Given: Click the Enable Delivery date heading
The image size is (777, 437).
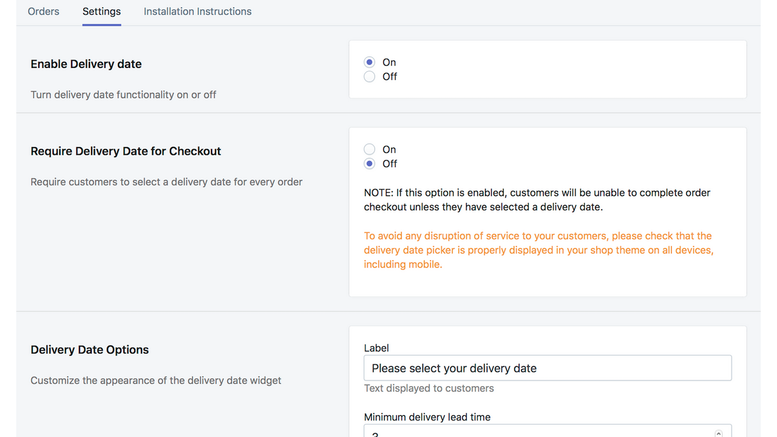Looking at the screenshot, I should [x=86, y=64].
